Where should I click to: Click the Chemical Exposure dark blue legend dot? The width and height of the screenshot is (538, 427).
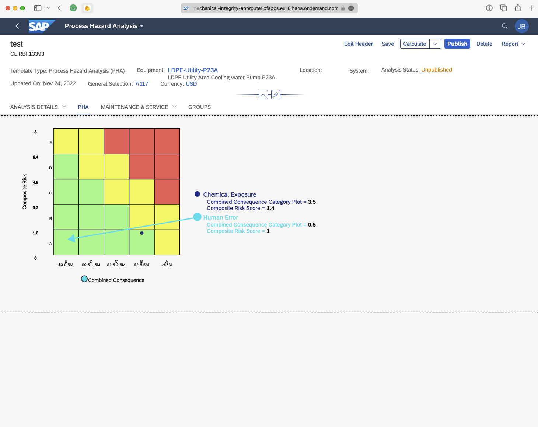198,194
